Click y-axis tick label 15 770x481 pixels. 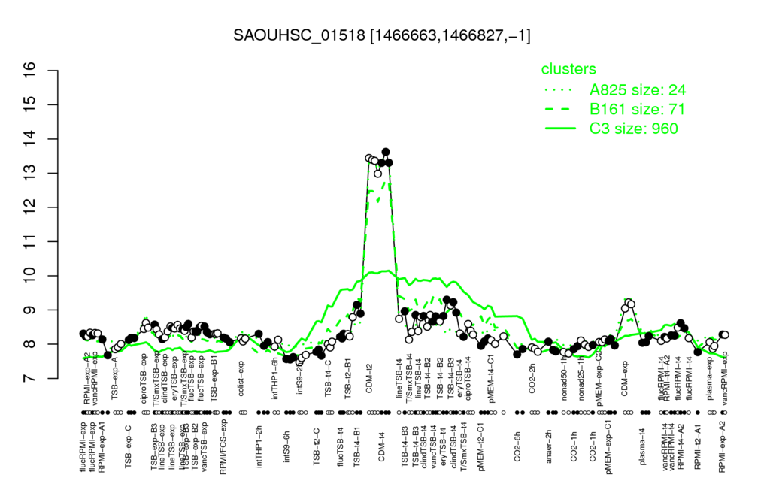(x=29, y=104)
